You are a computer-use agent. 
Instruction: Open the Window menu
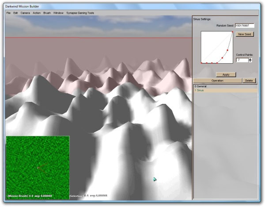click(x=58, y=13)
